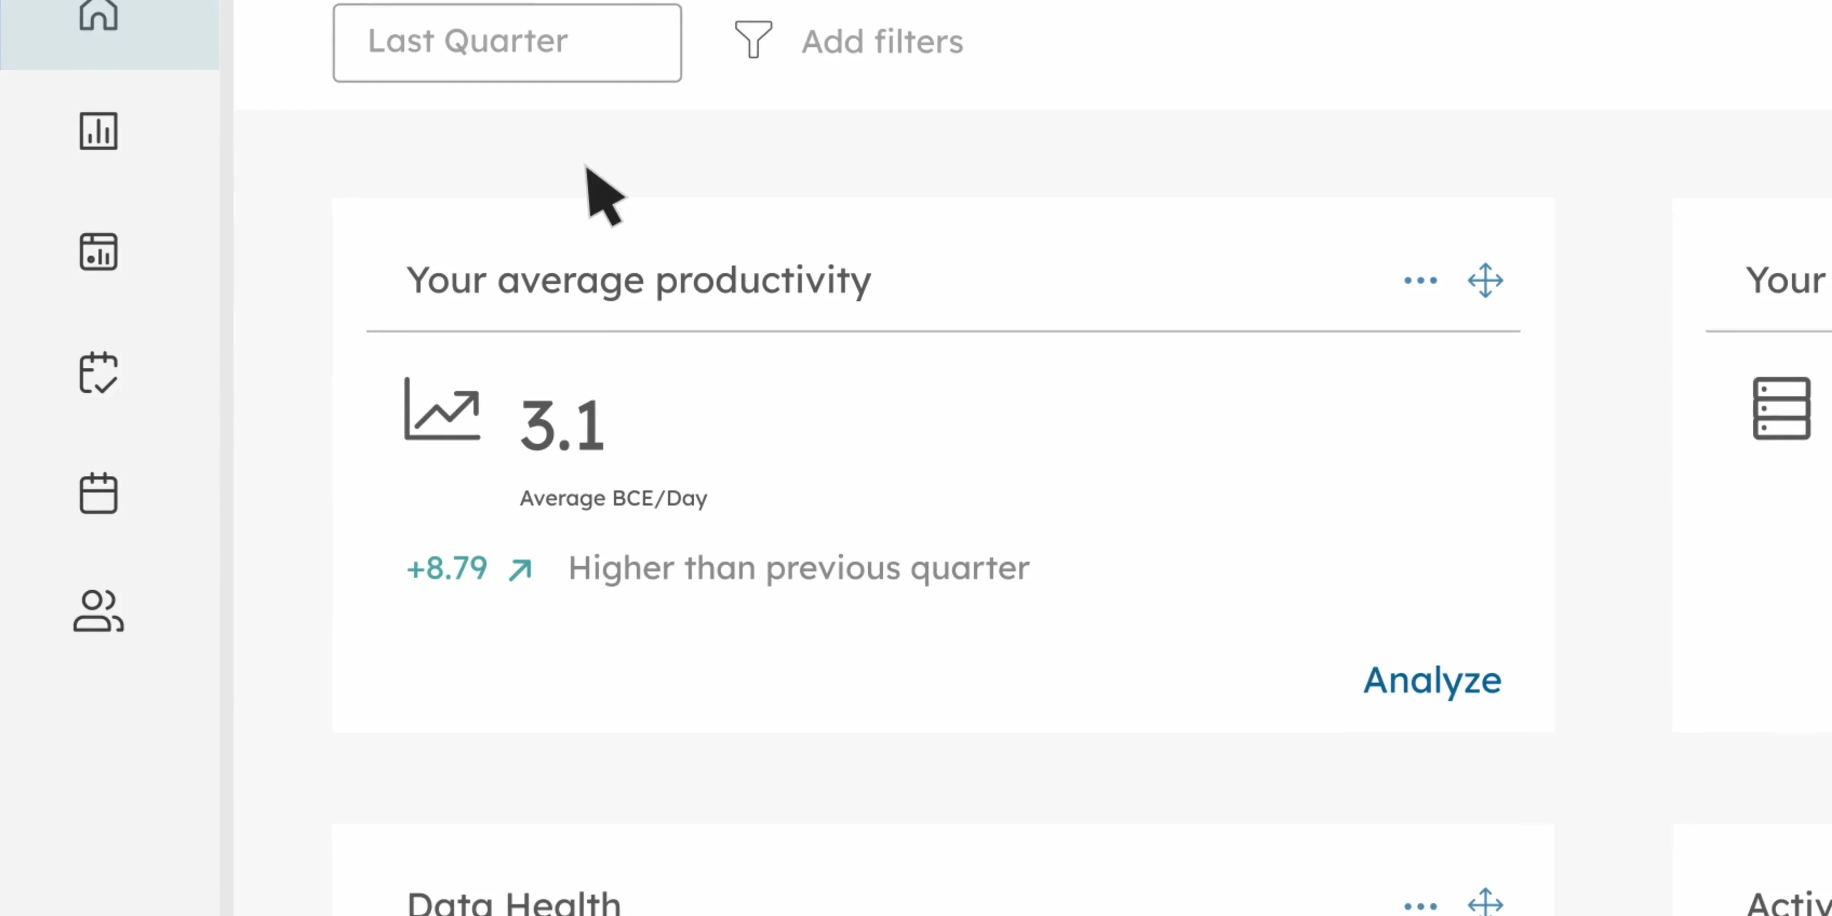Viewport: 1832px width, 916px height.
Task: Open the Last Quarter date range dropdown
Action: pyautogui.click(x=507, y=42)
